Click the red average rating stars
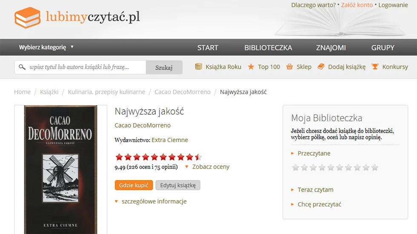 158,157
